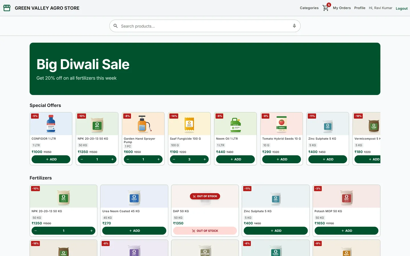Image resolution: width=410 pixels, height=256 pixels.
Task: Click the search magnifier icon
Action: [116, 26]
